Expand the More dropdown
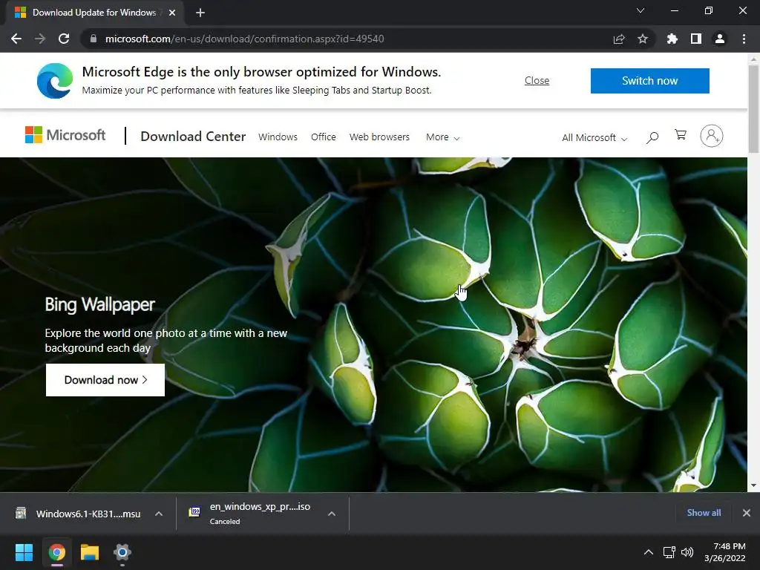The image size is (760, 570). click(x=442, y=137)
